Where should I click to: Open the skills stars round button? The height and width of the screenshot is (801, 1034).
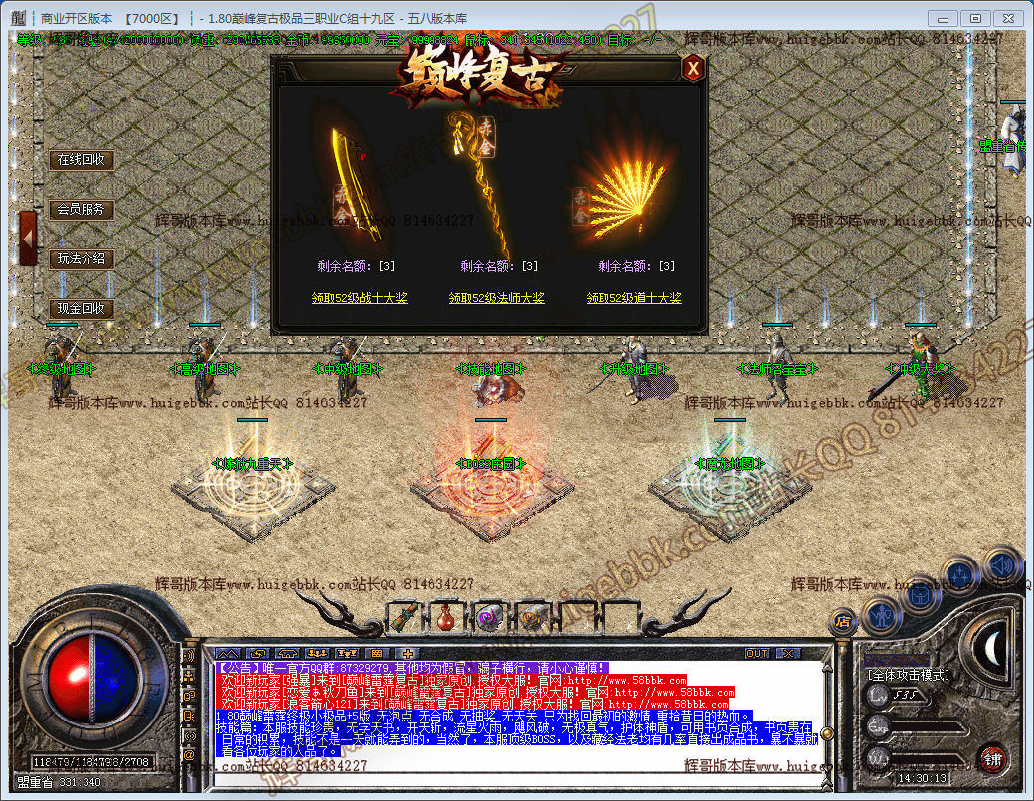pos(960,575)
